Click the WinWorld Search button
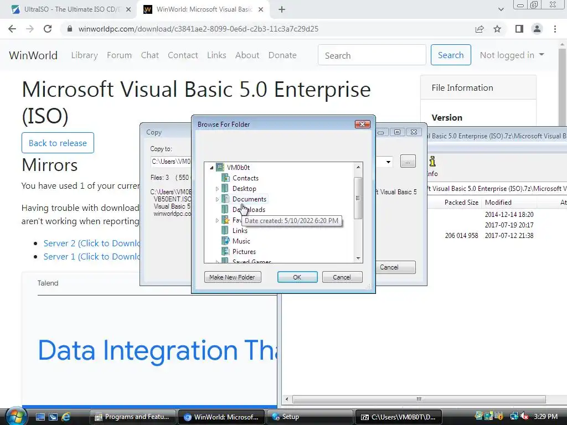 point(451,55)
